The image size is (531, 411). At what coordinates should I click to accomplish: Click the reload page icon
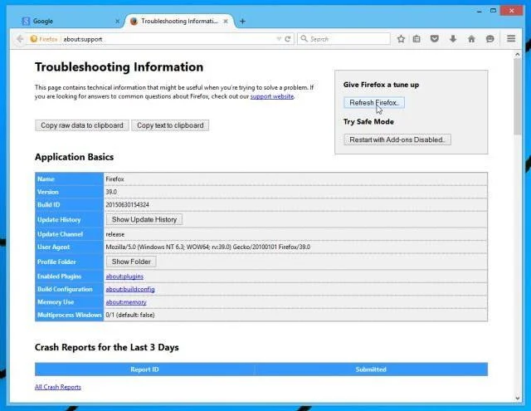point(288,39)
